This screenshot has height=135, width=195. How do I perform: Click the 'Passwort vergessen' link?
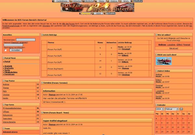19,42
